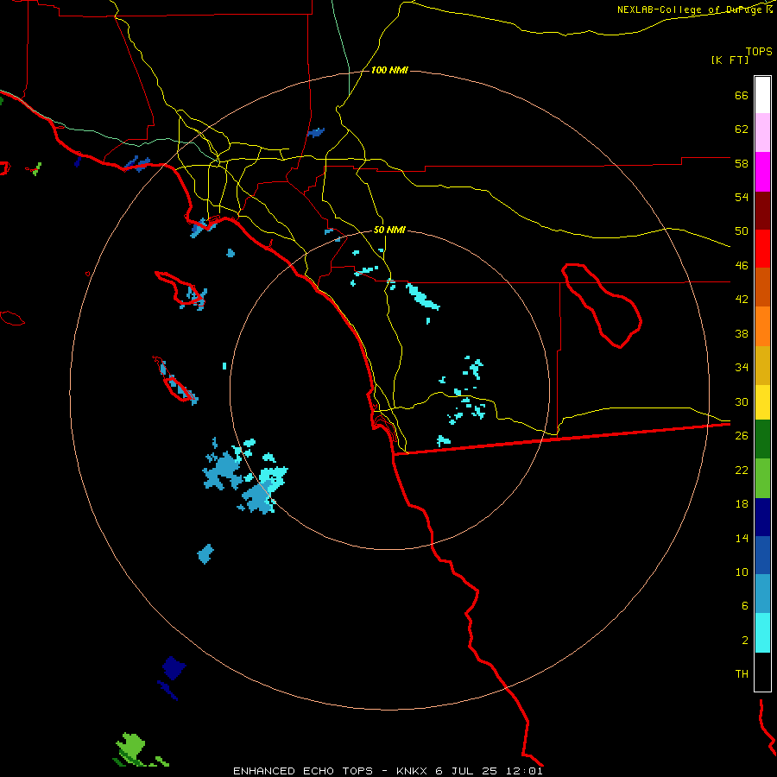Click the light pink 62 kft legend swatch
This screenshot has width=777, height=777.
click(762, 133)
